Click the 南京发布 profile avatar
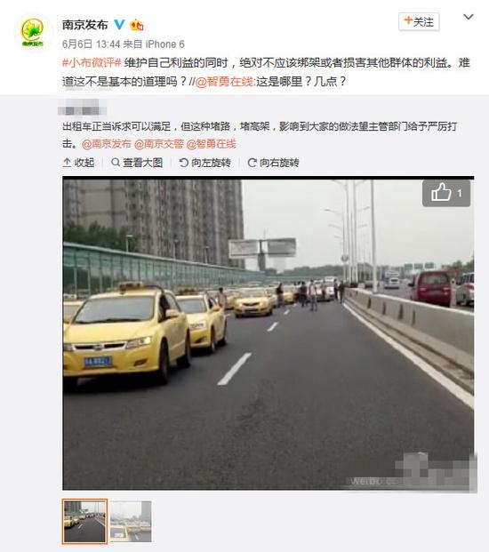 point(33,32)
